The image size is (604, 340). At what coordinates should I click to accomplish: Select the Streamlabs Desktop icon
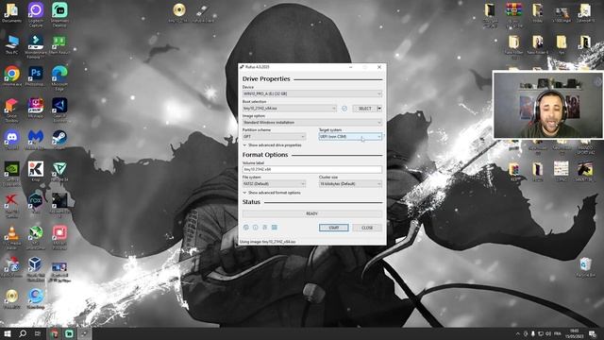point(59,15)
